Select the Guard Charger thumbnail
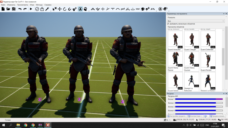This screenshot has height=128, width=228. 192,41
